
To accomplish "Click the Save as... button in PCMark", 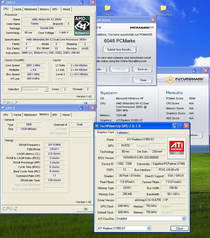I will (143, 70).
